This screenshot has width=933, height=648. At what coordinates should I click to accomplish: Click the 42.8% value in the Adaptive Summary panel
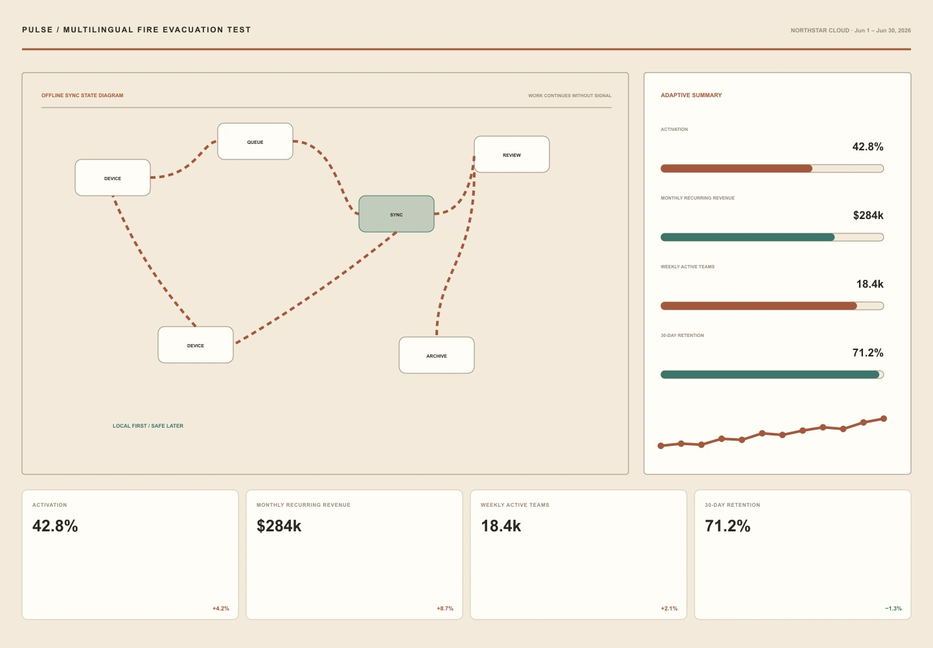(868, 147)
